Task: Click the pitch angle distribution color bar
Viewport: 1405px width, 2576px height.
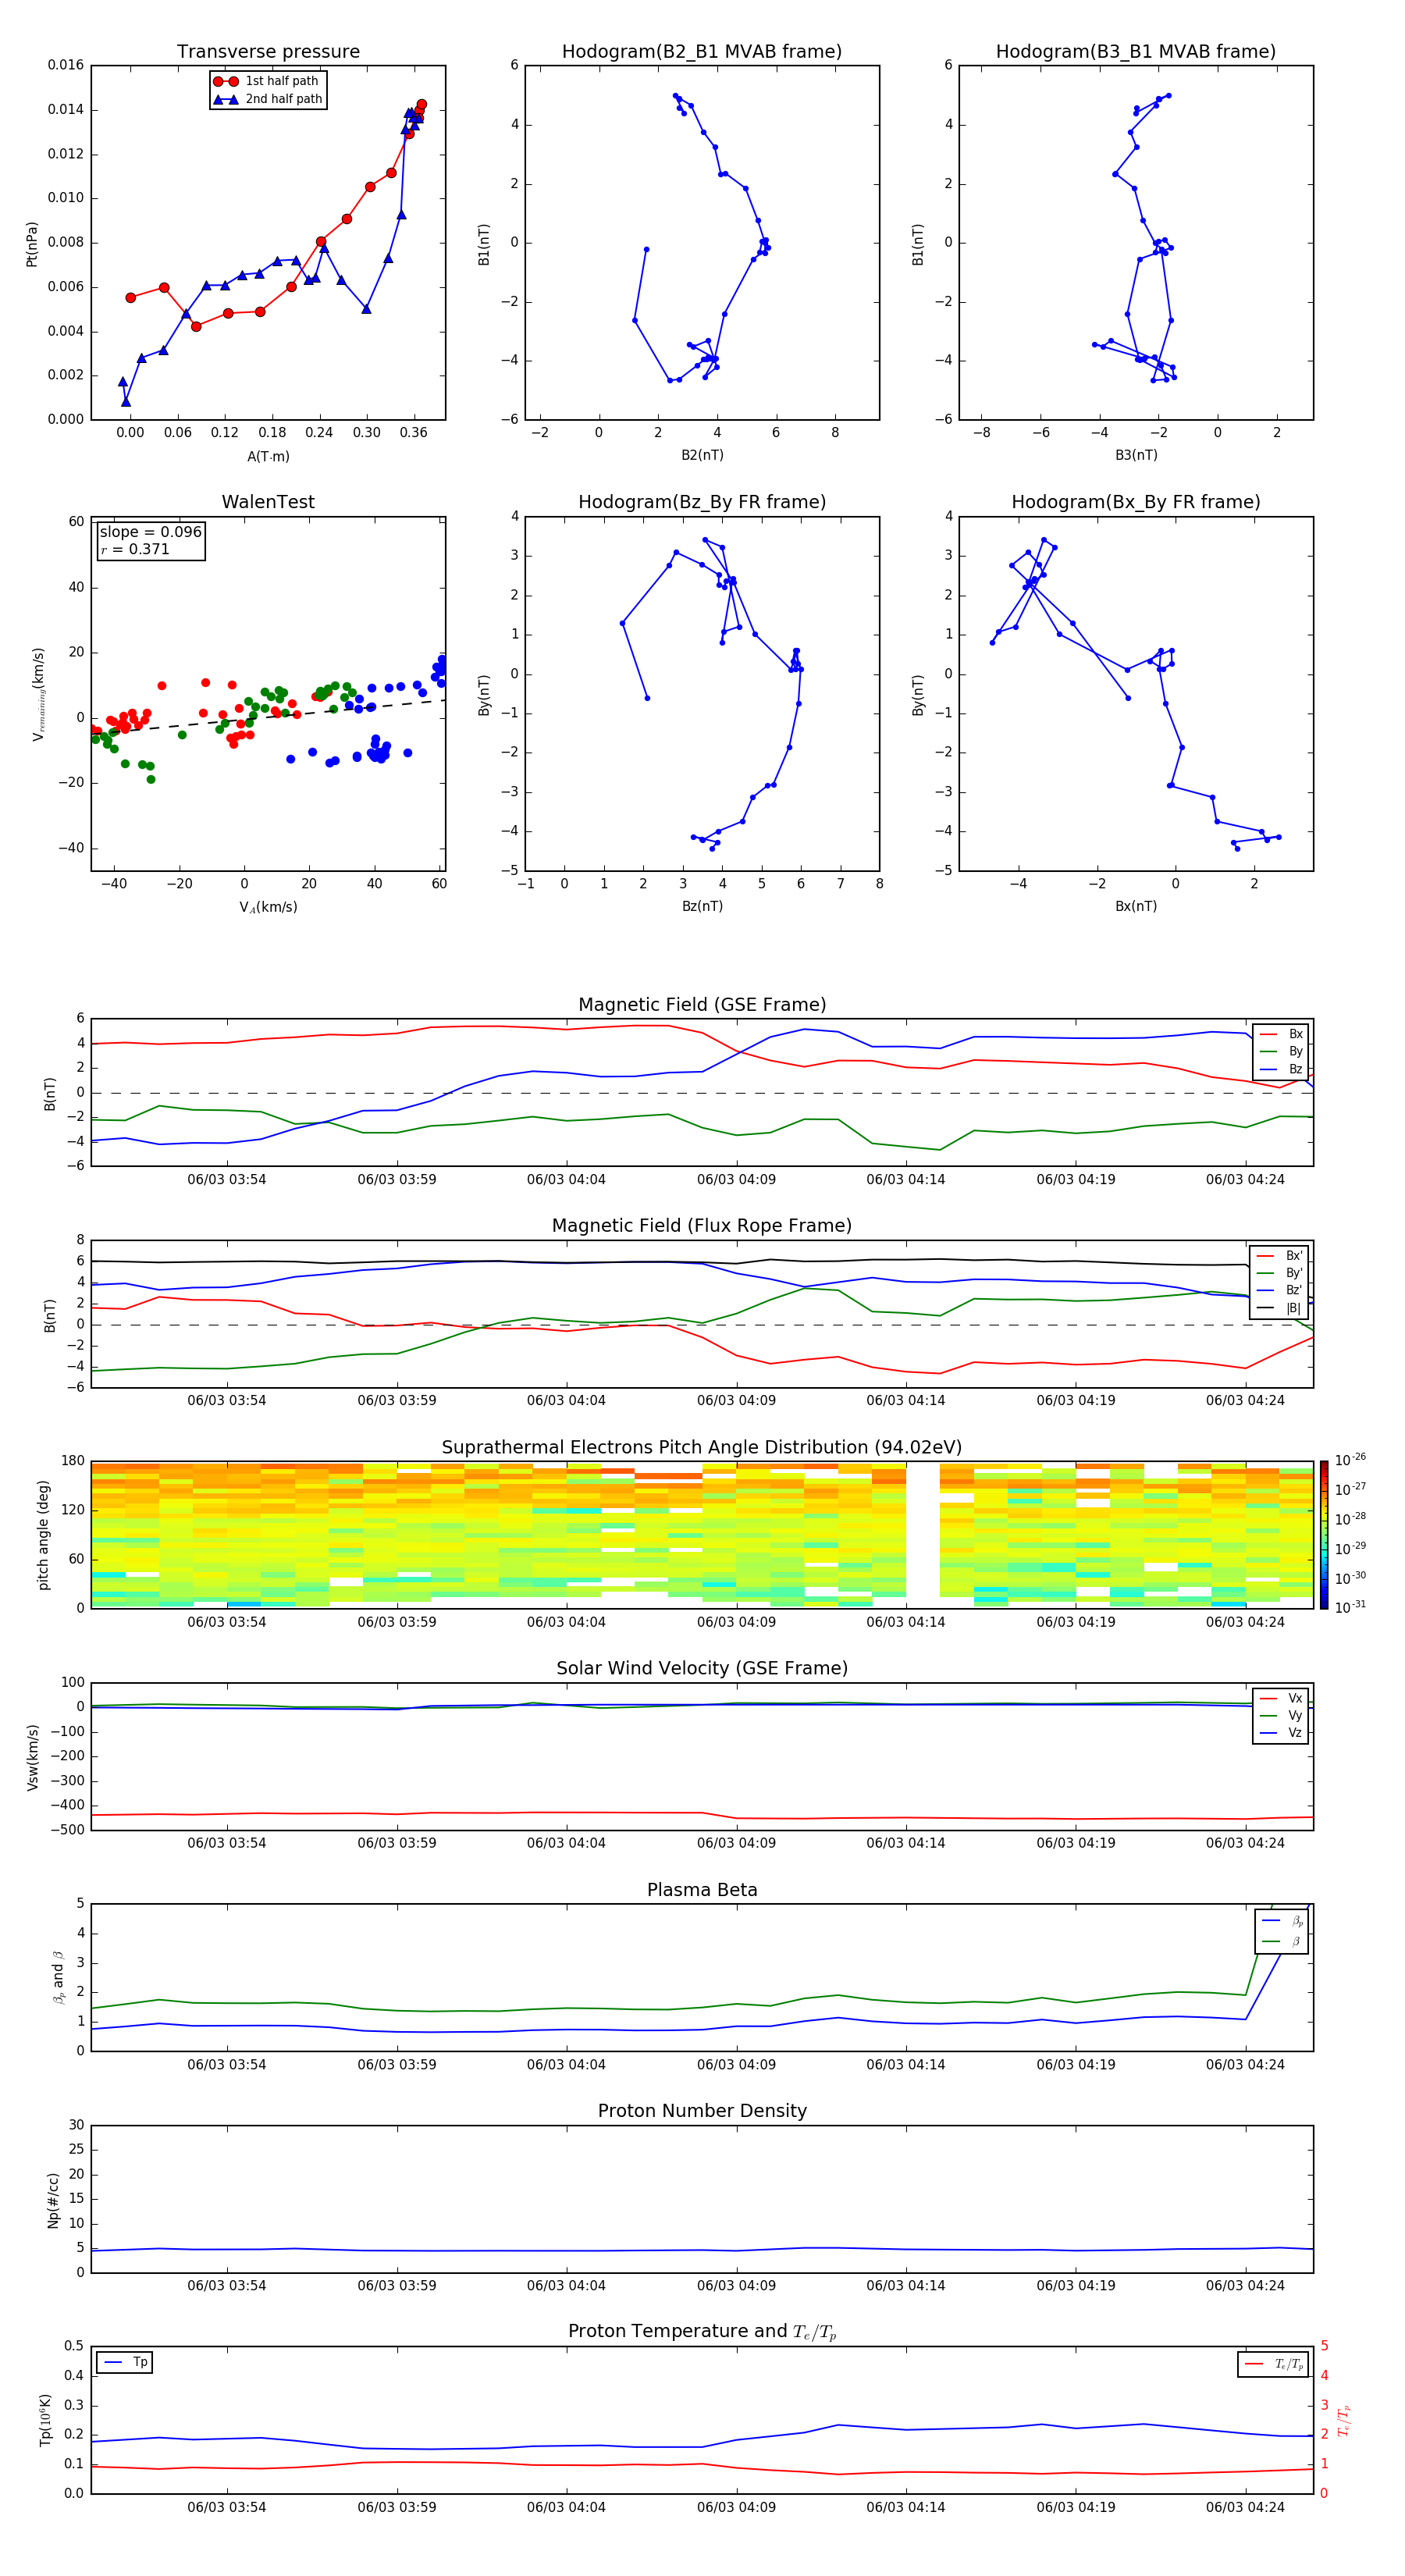Action: click(1323, 1535)
